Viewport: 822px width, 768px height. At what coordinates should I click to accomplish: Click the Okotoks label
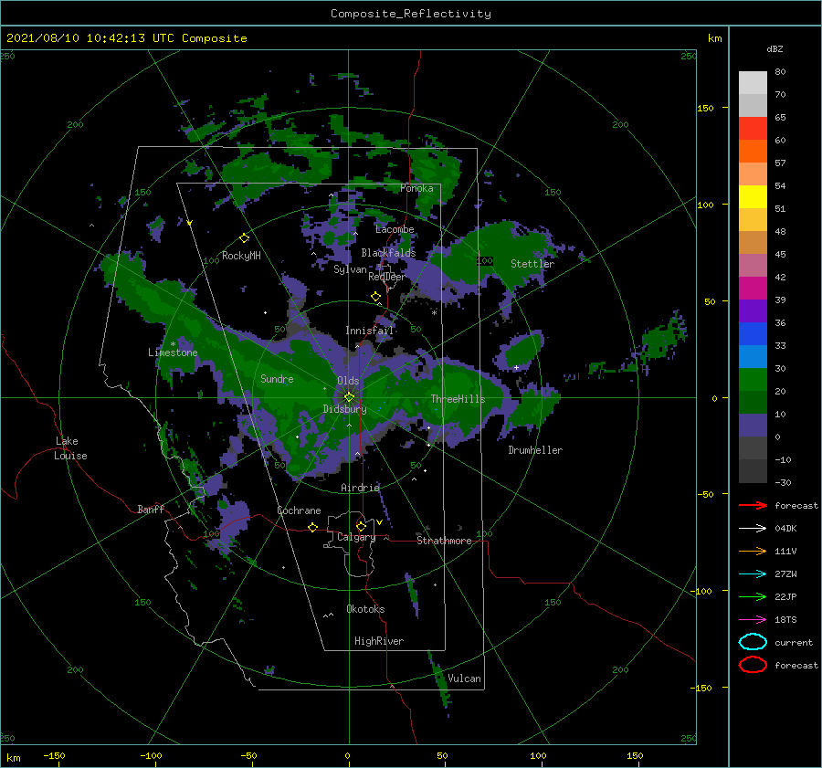(x=365, y=609)
